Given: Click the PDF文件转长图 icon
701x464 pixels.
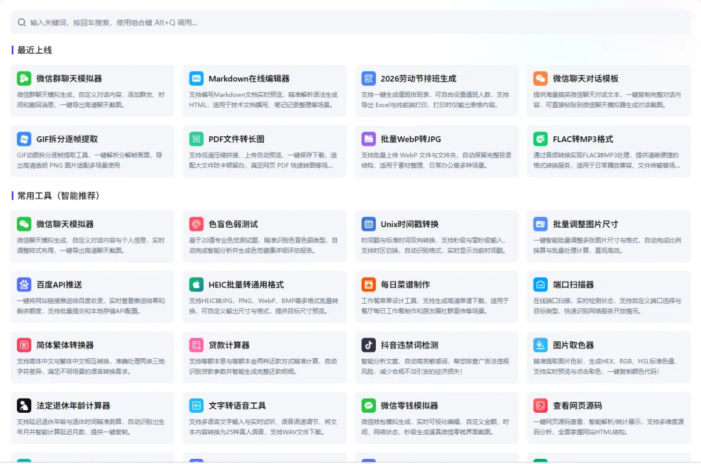Looking at the screenshot, I should click(x=196, y=139).
